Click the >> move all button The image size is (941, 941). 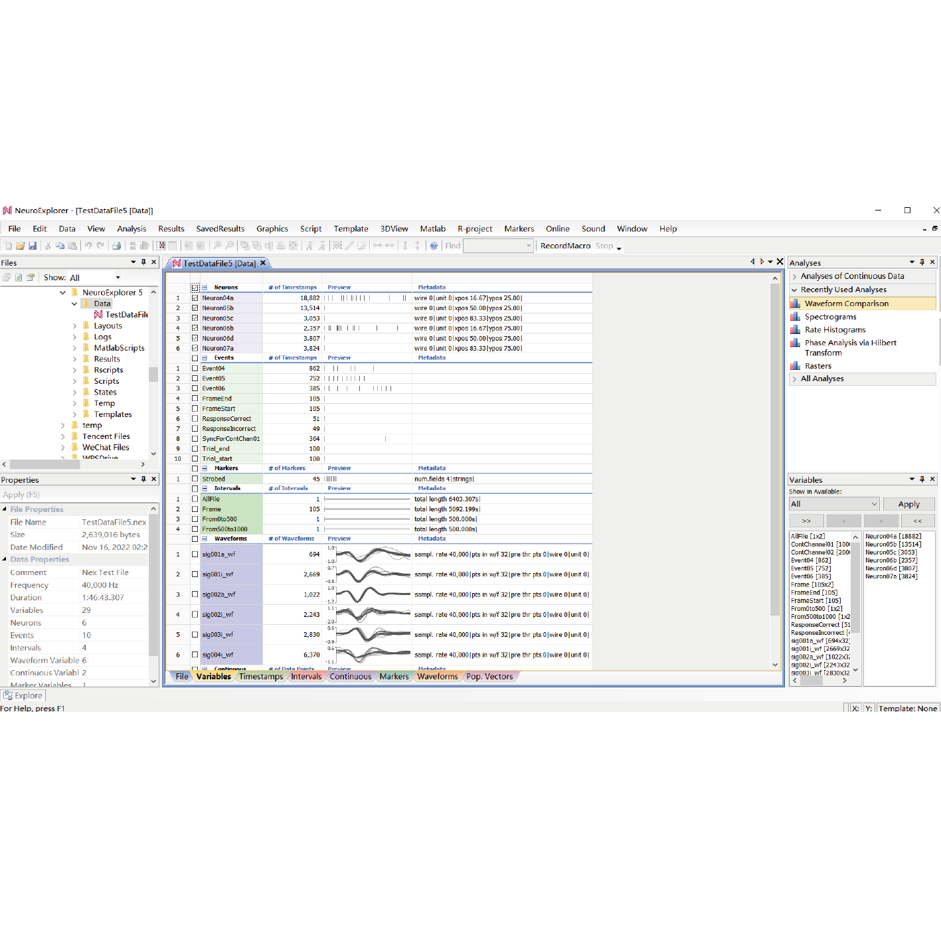click(x=806, y=521)
